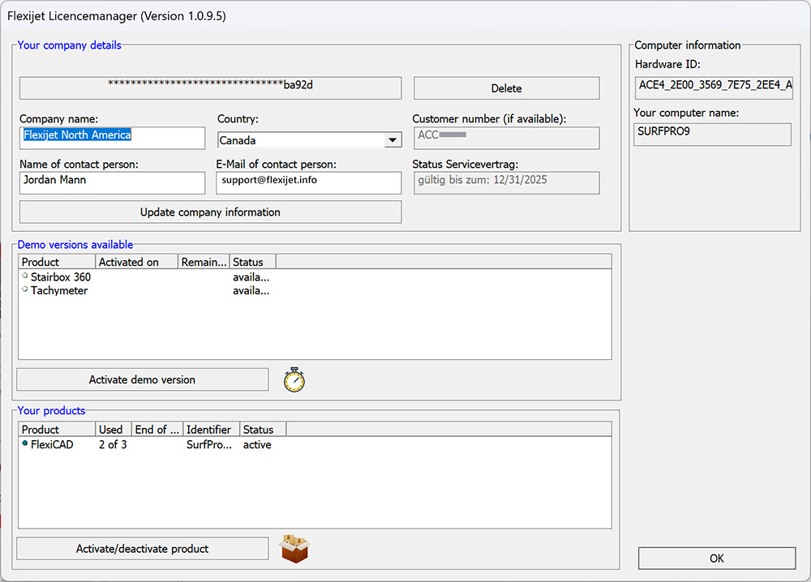Click Activate demo version button
The width and height of the screenshot is (811, 582).
[142, 379]
